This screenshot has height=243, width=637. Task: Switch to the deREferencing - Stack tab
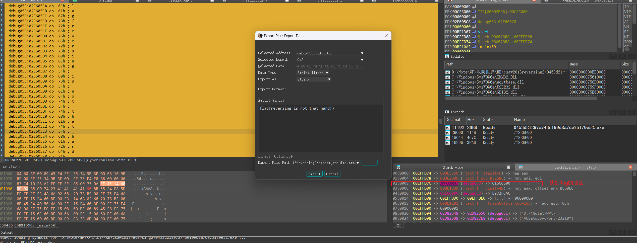(x=575, y=167)
